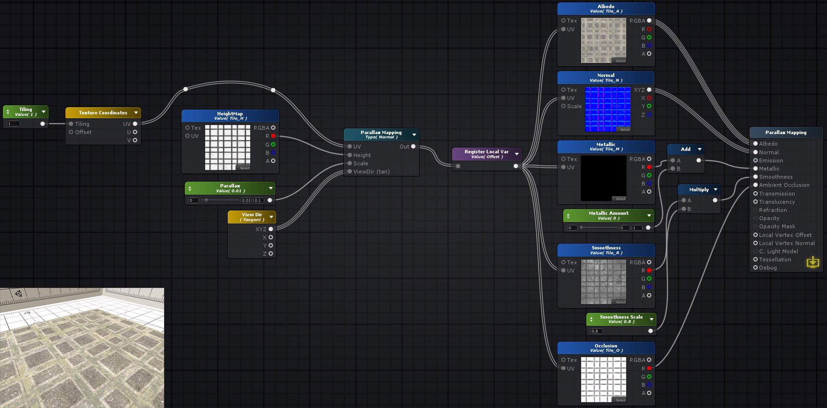Click the red R output port of Smoothness node
The width and height of the screenshot is (827, 408).
coord(649,271)
